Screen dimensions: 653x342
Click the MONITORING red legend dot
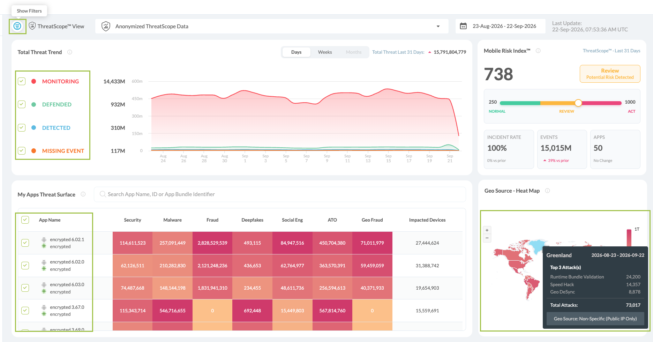pos(34,81)
